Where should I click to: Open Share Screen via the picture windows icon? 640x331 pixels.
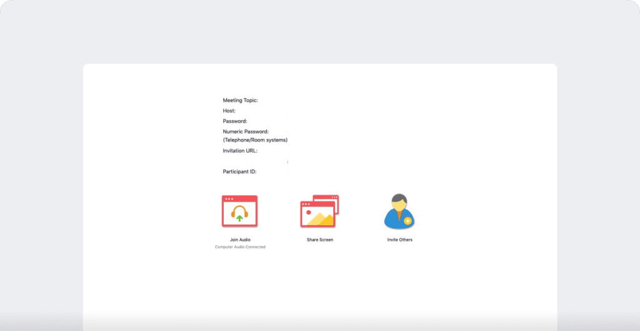[x=319, y=211]
